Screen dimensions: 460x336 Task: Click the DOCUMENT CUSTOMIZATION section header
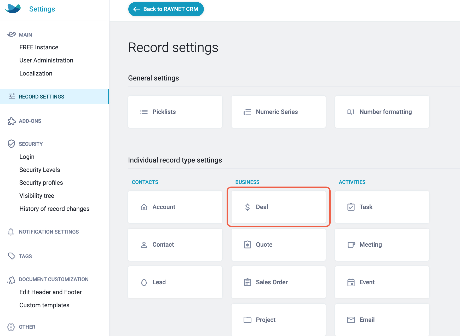click(54, 279)
